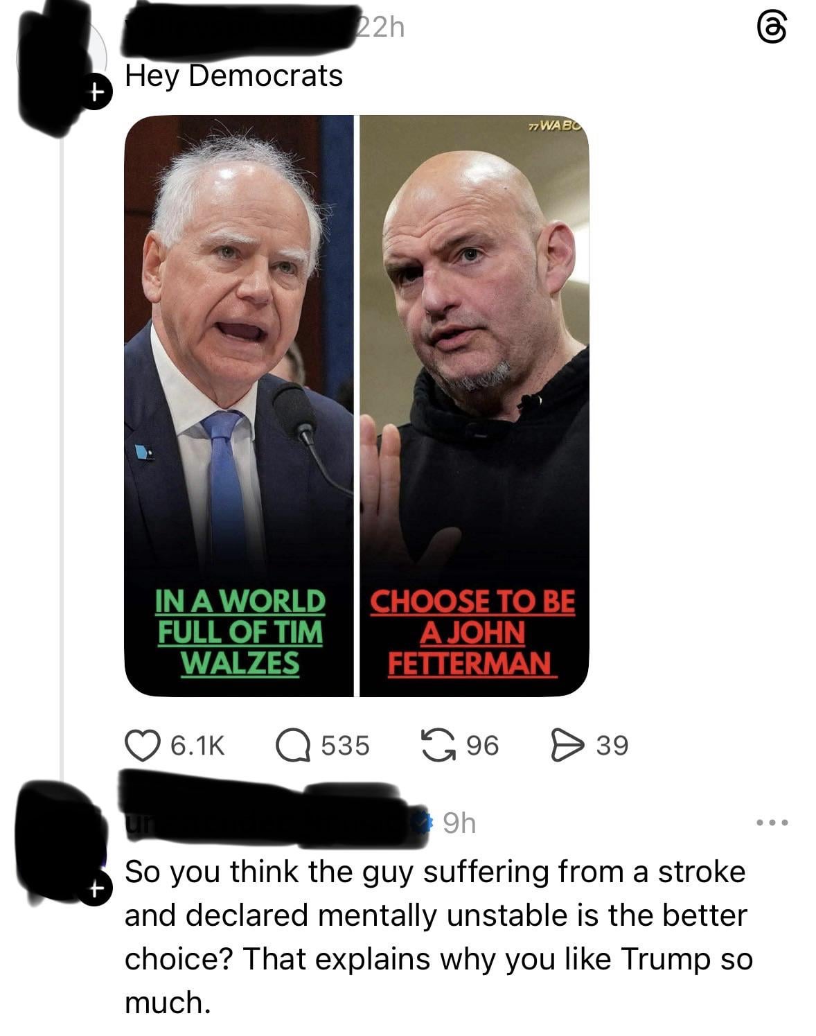Click the 22h post timestamp
Screen dimensions: 816x1036
[x=380, y=27]
